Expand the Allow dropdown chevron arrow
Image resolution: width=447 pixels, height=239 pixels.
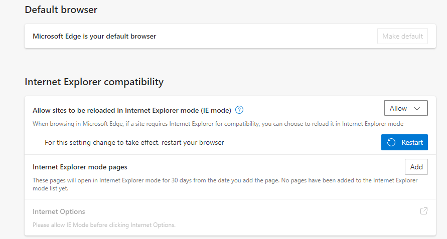tap(417, 108)
